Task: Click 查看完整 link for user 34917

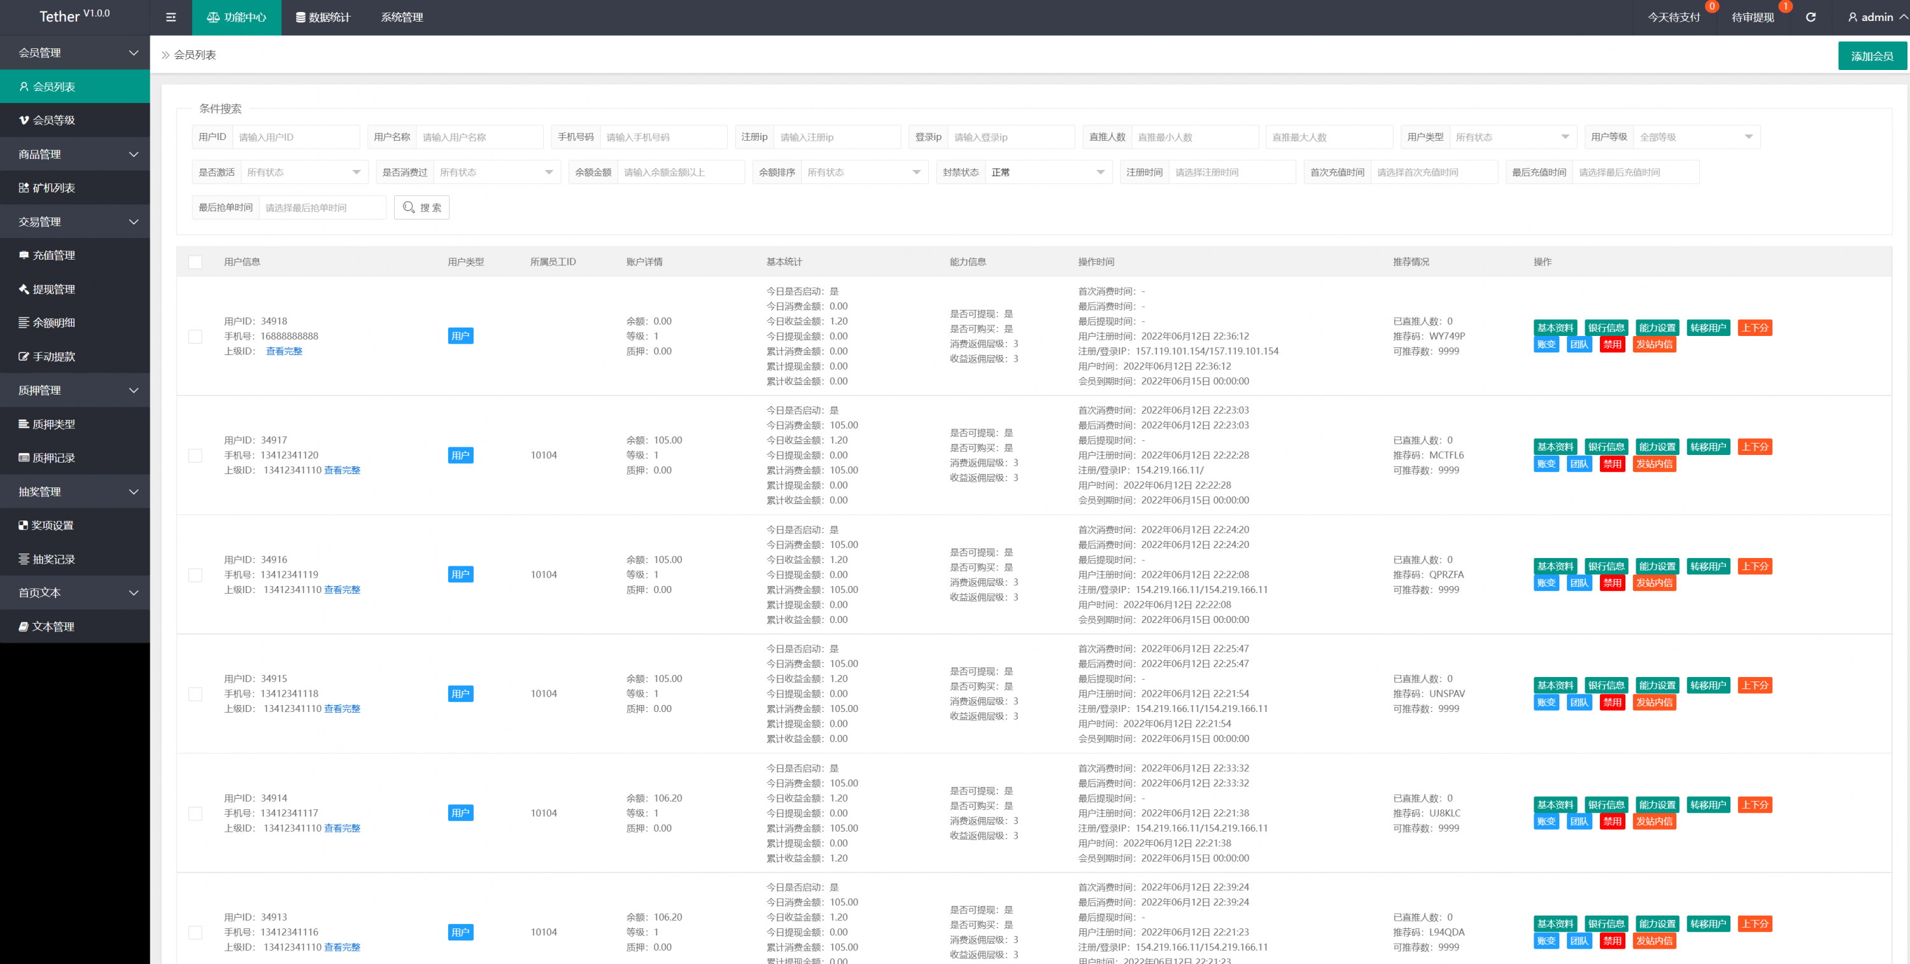Action: (342, 470)
